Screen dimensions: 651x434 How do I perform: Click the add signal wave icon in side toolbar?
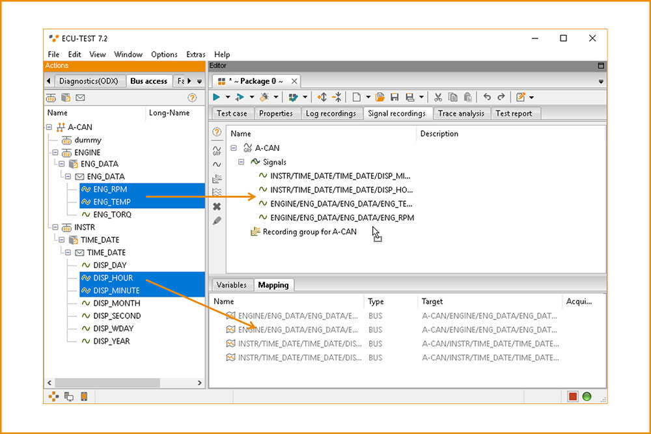217,165
